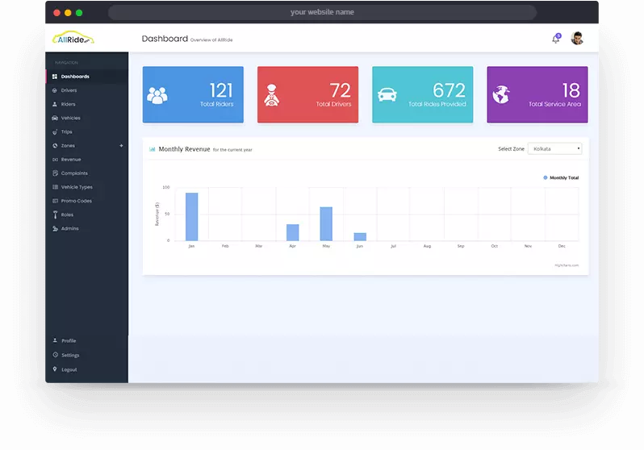This screenshot has height=450, width=644.
Task: Click the yellow minimize window button
Action: 68,13
